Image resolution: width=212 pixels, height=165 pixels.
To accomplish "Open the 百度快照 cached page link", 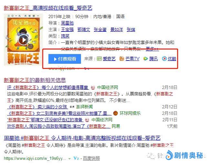I will [x=91, y=158].
